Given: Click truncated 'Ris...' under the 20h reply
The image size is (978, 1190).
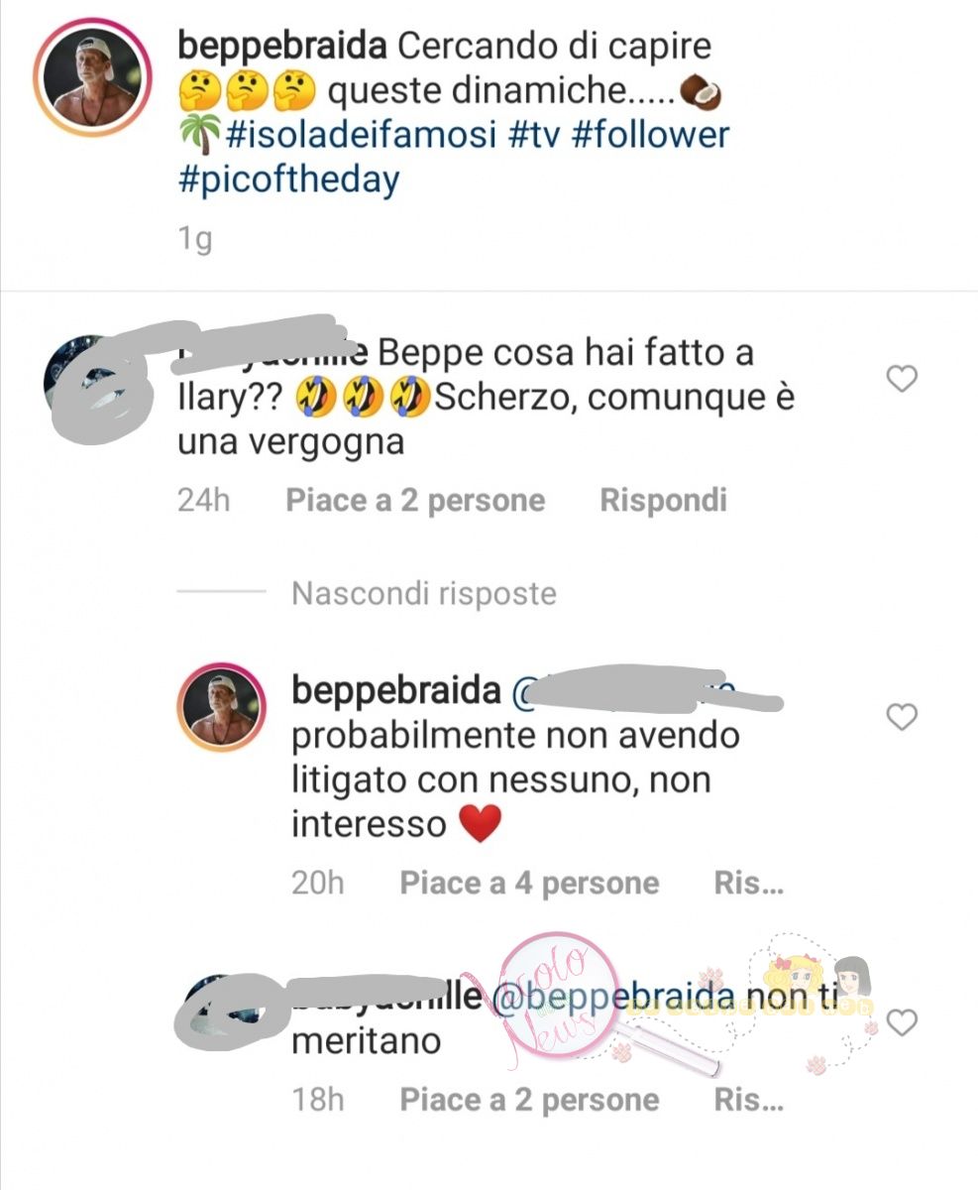Looking at the screenshot, I should (749, 883).
